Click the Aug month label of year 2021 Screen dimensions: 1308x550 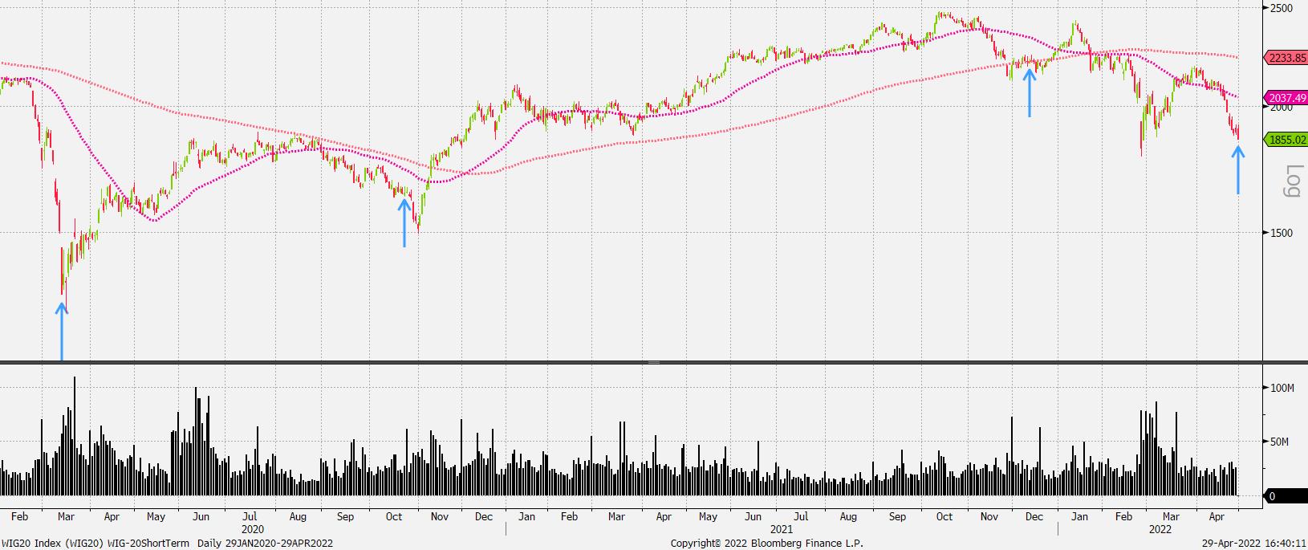(x=848, y=516)
